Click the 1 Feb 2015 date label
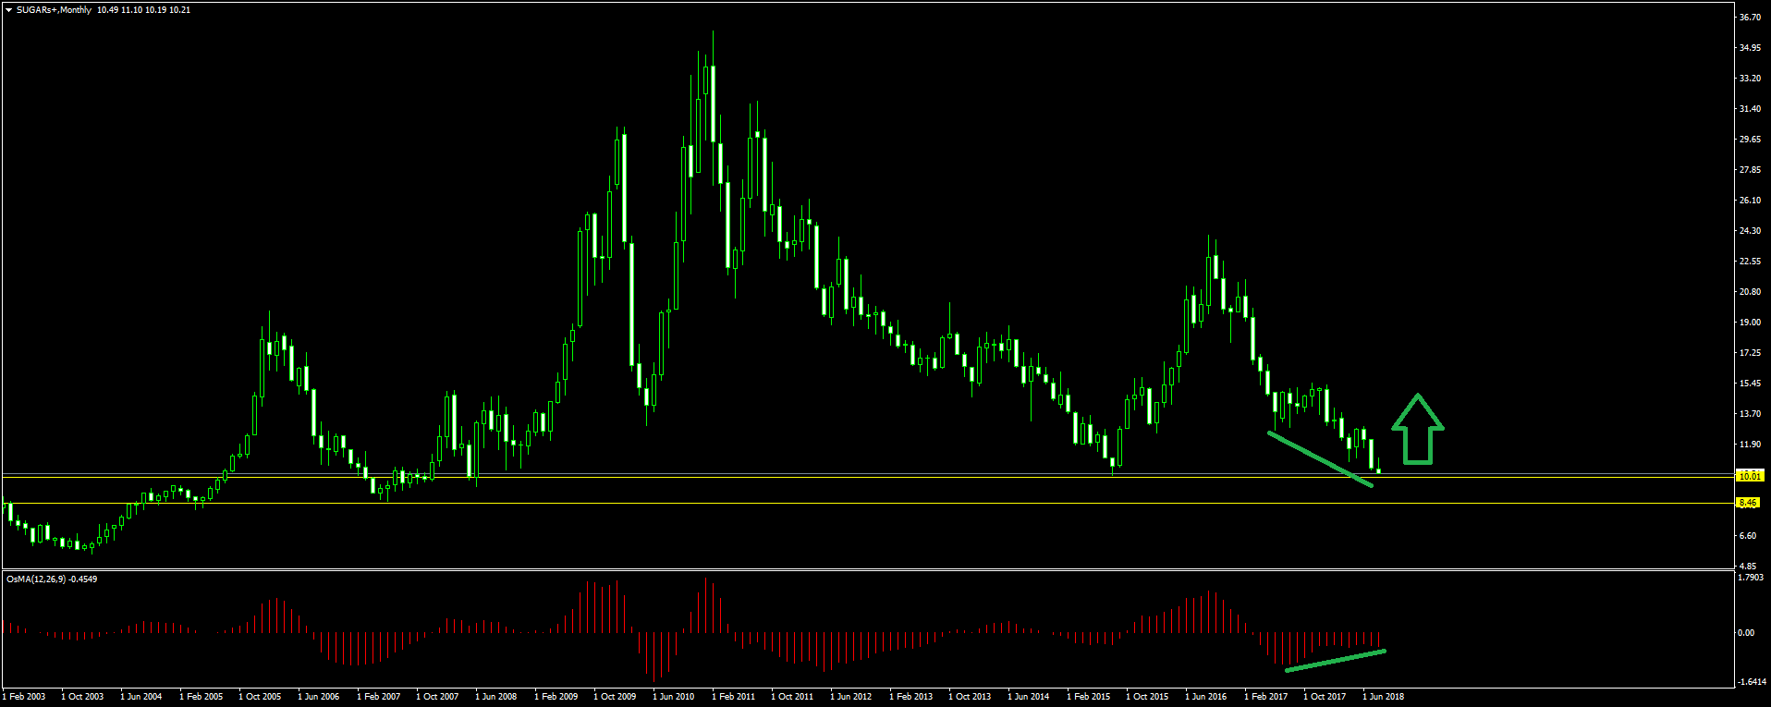 point(1089,697)
